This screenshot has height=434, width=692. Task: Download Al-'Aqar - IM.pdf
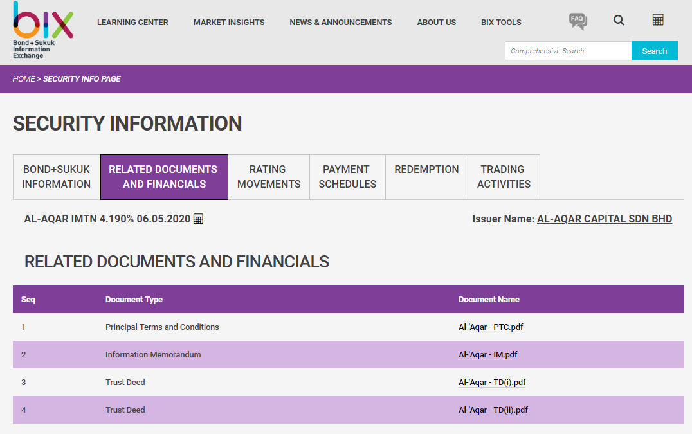coord(487,355)
